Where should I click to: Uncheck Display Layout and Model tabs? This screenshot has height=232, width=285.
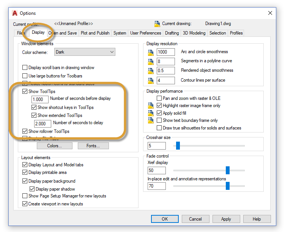(25, 165)
